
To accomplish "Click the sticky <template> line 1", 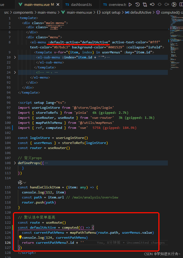I will pos(28,18).
